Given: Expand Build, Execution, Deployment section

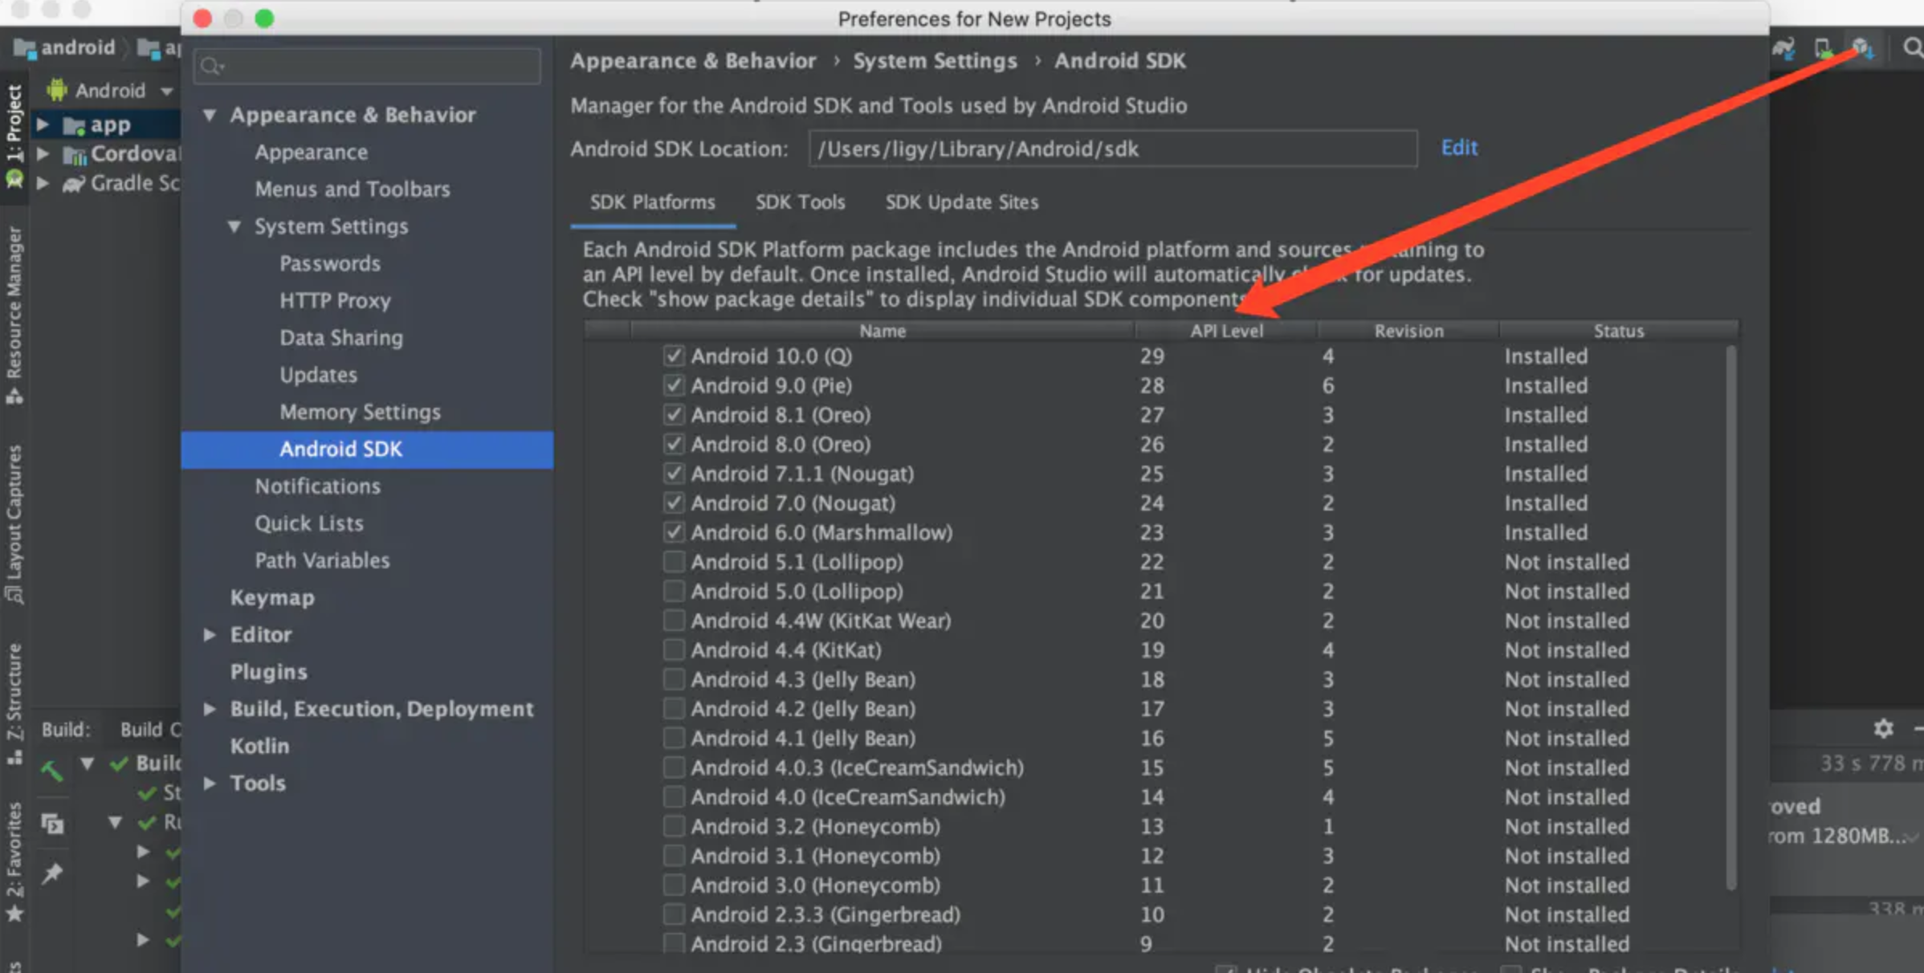Looking at the screenshot, I should click(210, 709).
